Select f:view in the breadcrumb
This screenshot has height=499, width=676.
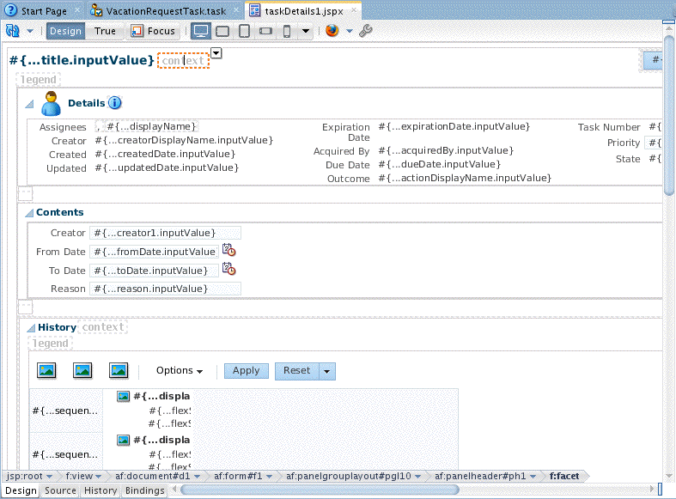79,476
